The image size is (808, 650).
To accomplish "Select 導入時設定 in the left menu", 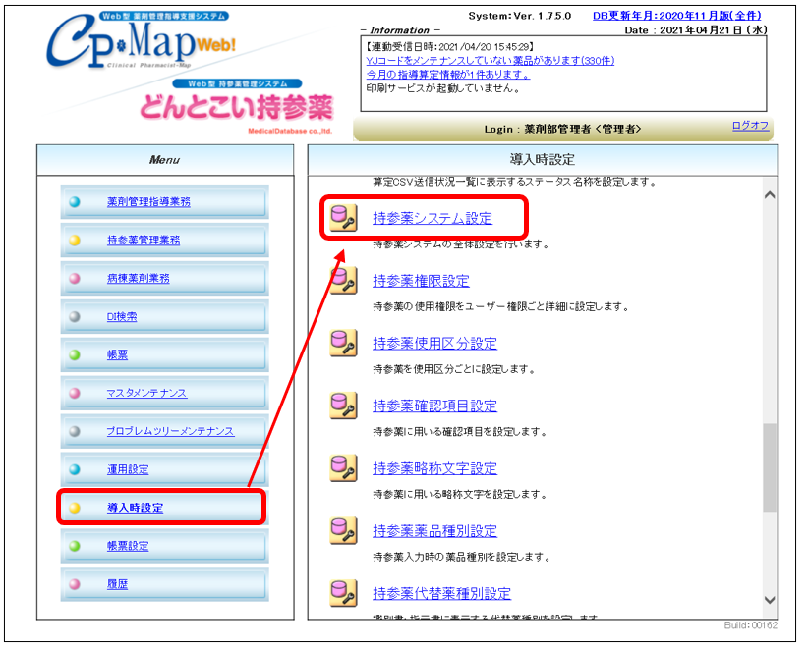I will coord(136,508).
